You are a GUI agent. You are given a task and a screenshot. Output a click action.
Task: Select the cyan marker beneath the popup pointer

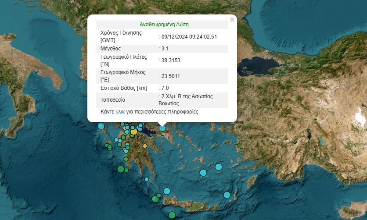[162, 128]
